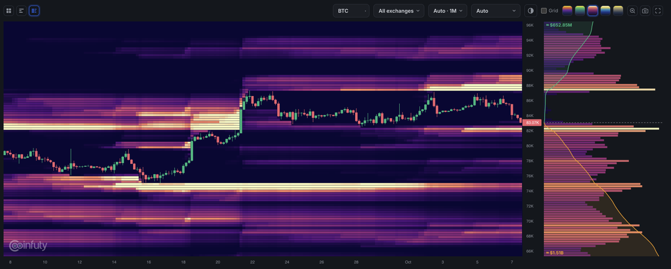Switch to the four-square grid view icon
The height and width of the screenshot is (269, 671).
[9, 11]
